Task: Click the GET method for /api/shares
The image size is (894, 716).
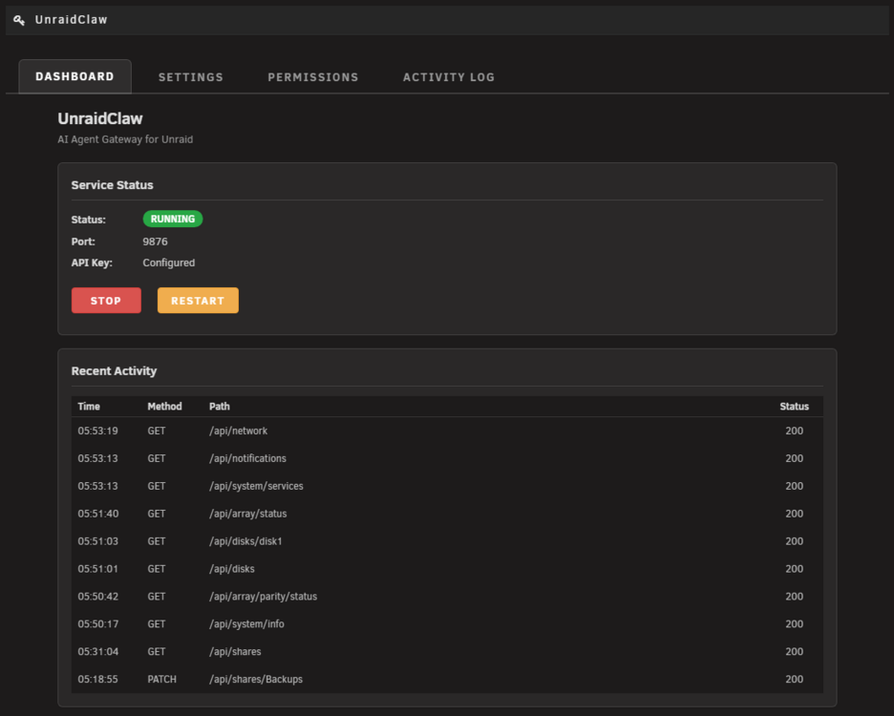Action: (157, 652)
